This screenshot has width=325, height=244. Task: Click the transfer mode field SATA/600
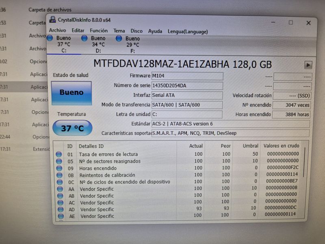tap(187, 105)
